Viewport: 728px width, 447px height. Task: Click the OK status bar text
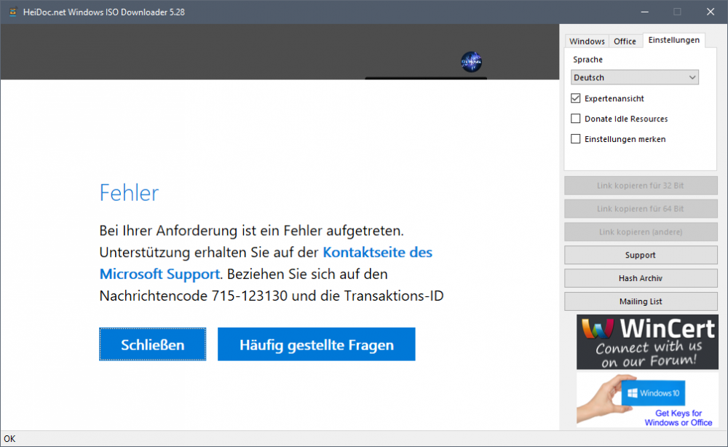click(x=9, y=439)
